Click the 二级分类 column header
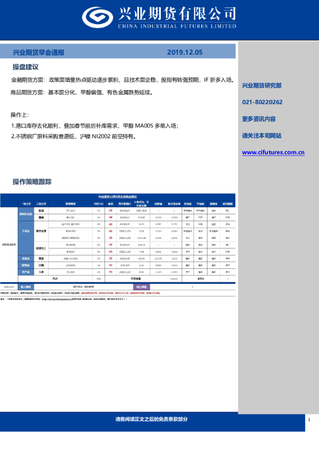The height and width of the screenshot is (451, 319). (41, 204)
